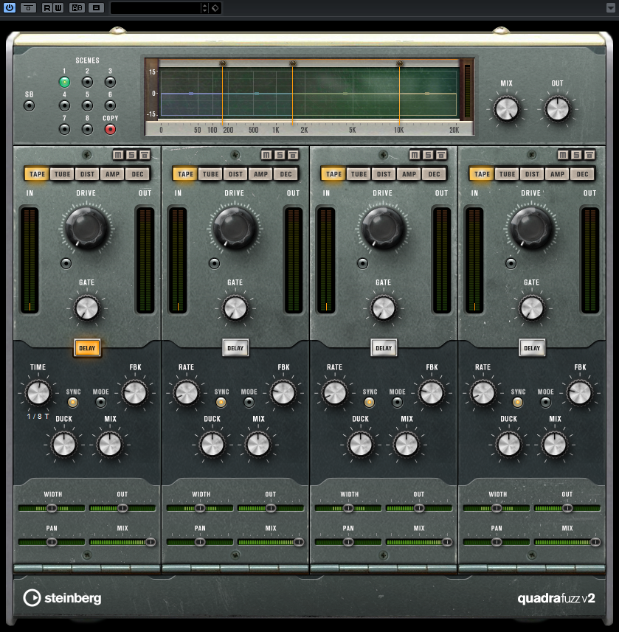Viewport: 619px width, 632px height.
Task: Select TUBE mode in band 4
Action: [x=508, y=174]
